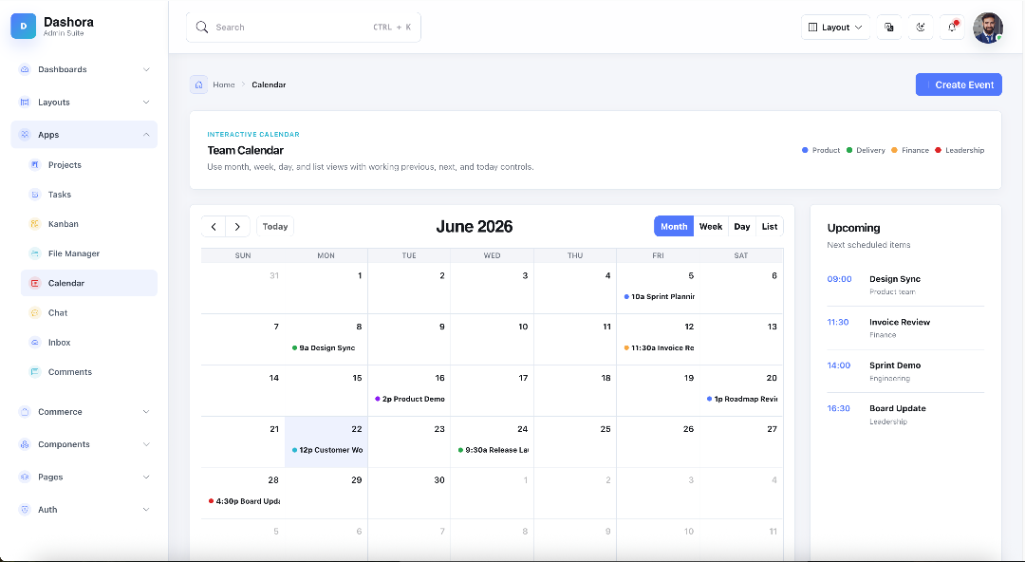Switch to Day view
Image resolution: width=1025 pixels, height=562 pixels.
tap(742, 226)
